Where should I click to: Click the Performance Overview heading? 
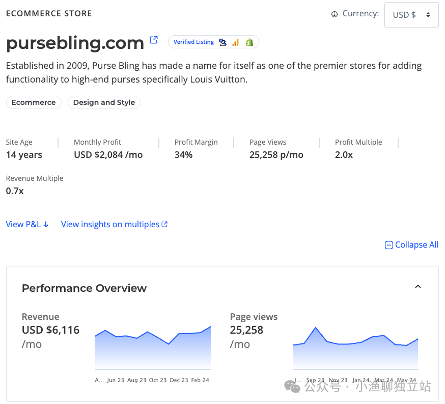tap(85, 288)
